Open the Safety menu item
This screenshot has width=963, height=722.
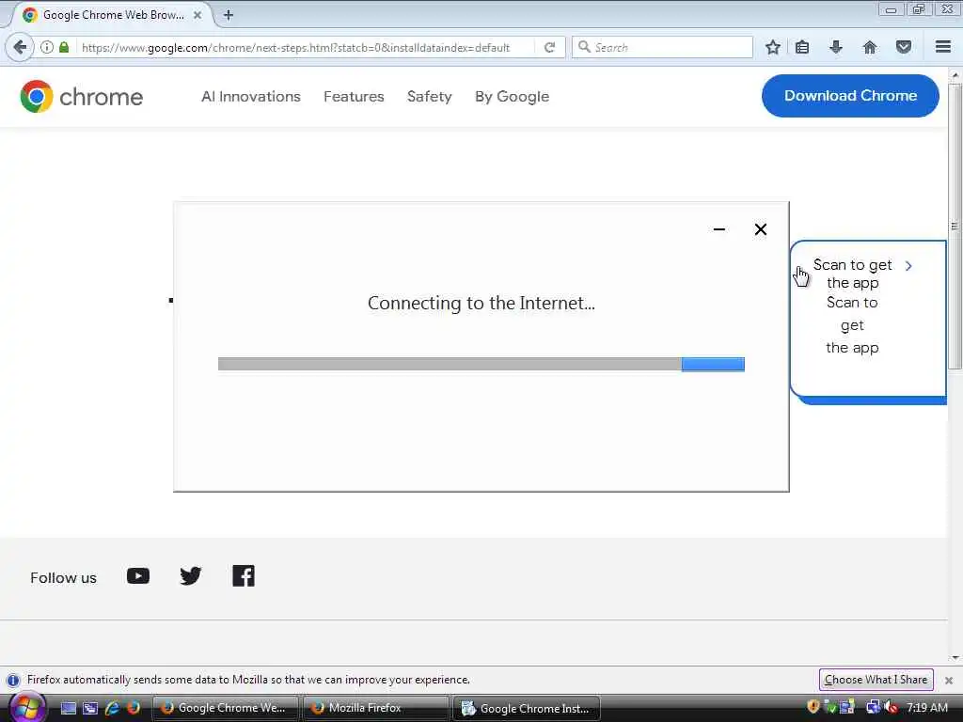pos(429,97)
